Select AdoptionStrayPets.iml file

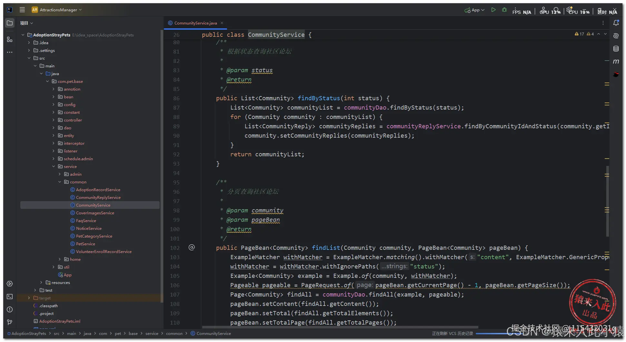tap(57, 321)
